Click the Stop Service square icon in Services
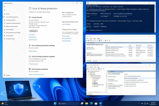Image resolution: width=159 pixels, height=106 pixels. coord(106,41)
